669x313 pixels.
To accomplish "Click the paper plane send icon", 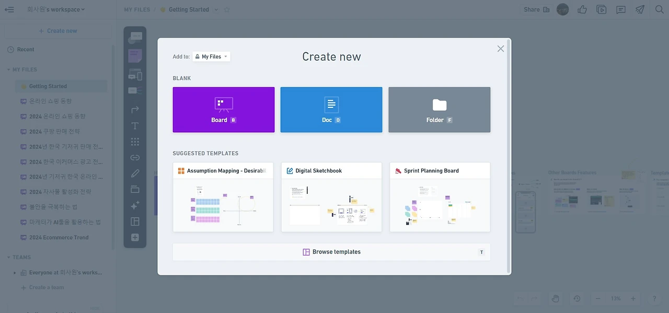I will (x=640, y=9).
